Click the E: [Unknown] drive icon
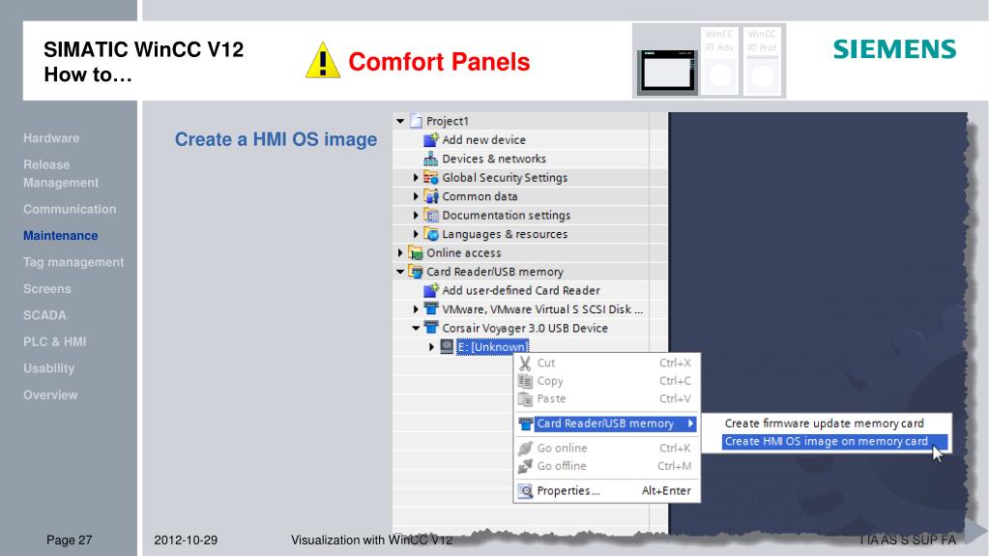The image size is (989, 556). [x=447, y=346]
